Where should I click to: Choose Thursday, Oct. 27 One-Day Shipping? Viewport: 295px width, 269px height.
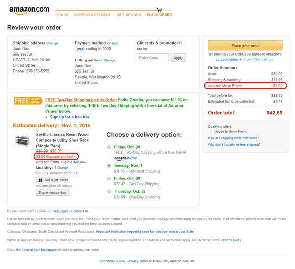point(109,191)
